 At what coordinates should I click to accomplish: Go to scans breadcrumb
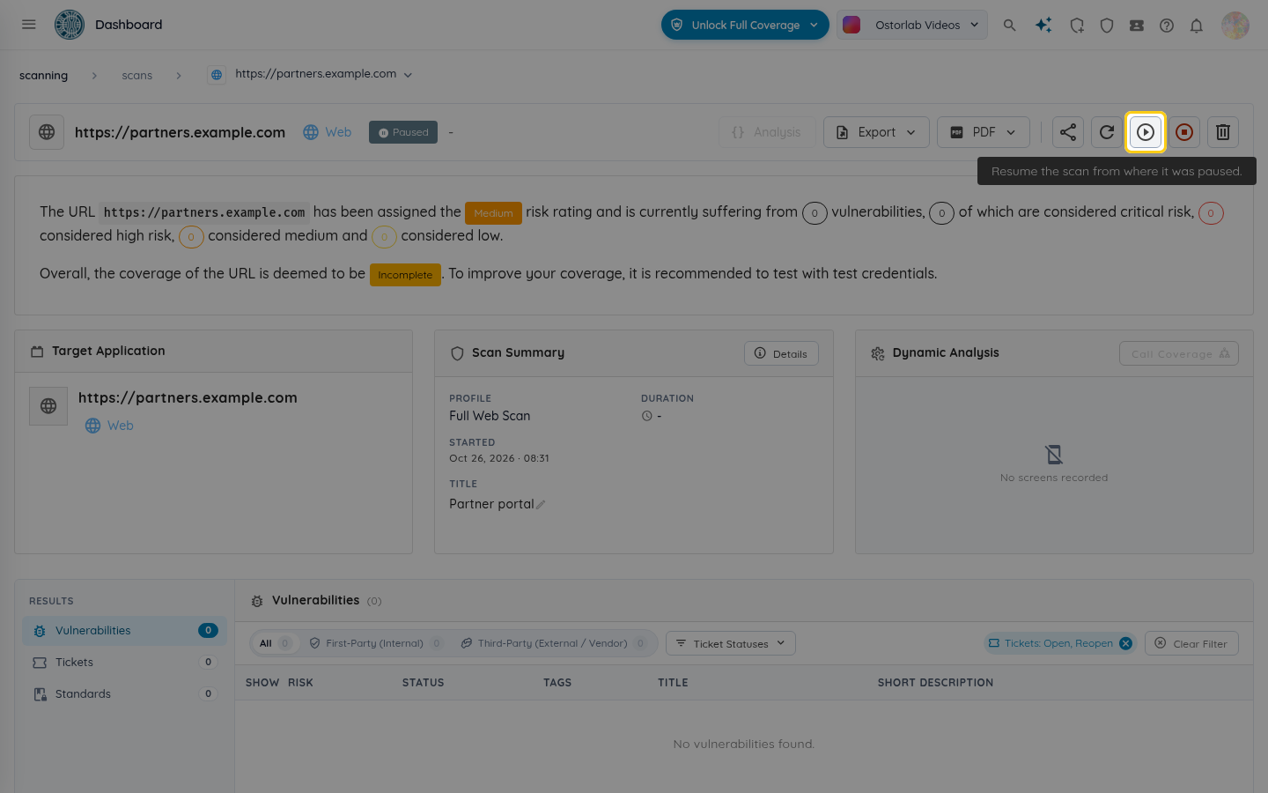click(x=137, y=76)
